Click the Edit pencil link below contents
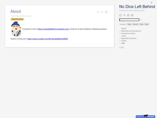The height and width of the screenshot is (118, 157). tap(122, 47)
